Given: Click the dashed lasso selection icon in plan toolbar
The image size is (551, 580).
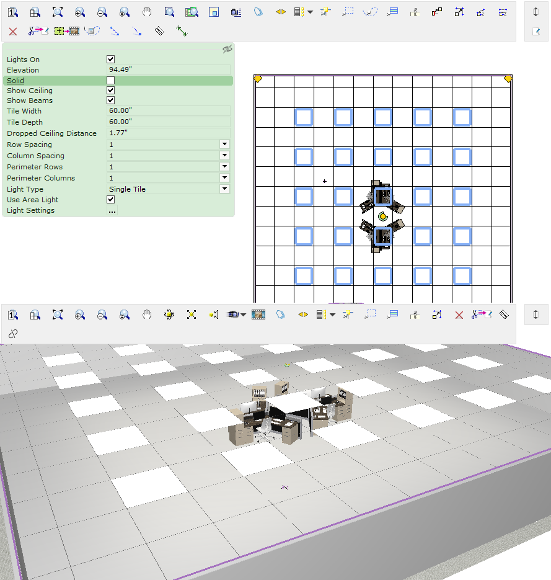Looking at the screenshot, I should 370,12.
